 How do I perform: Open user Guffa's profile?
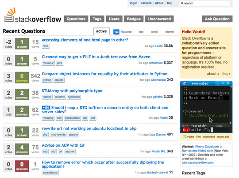(x=159, y=46)
